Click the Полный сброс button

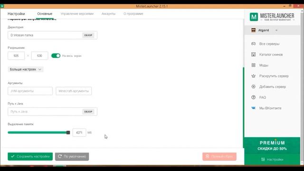(x=219, y=156)
